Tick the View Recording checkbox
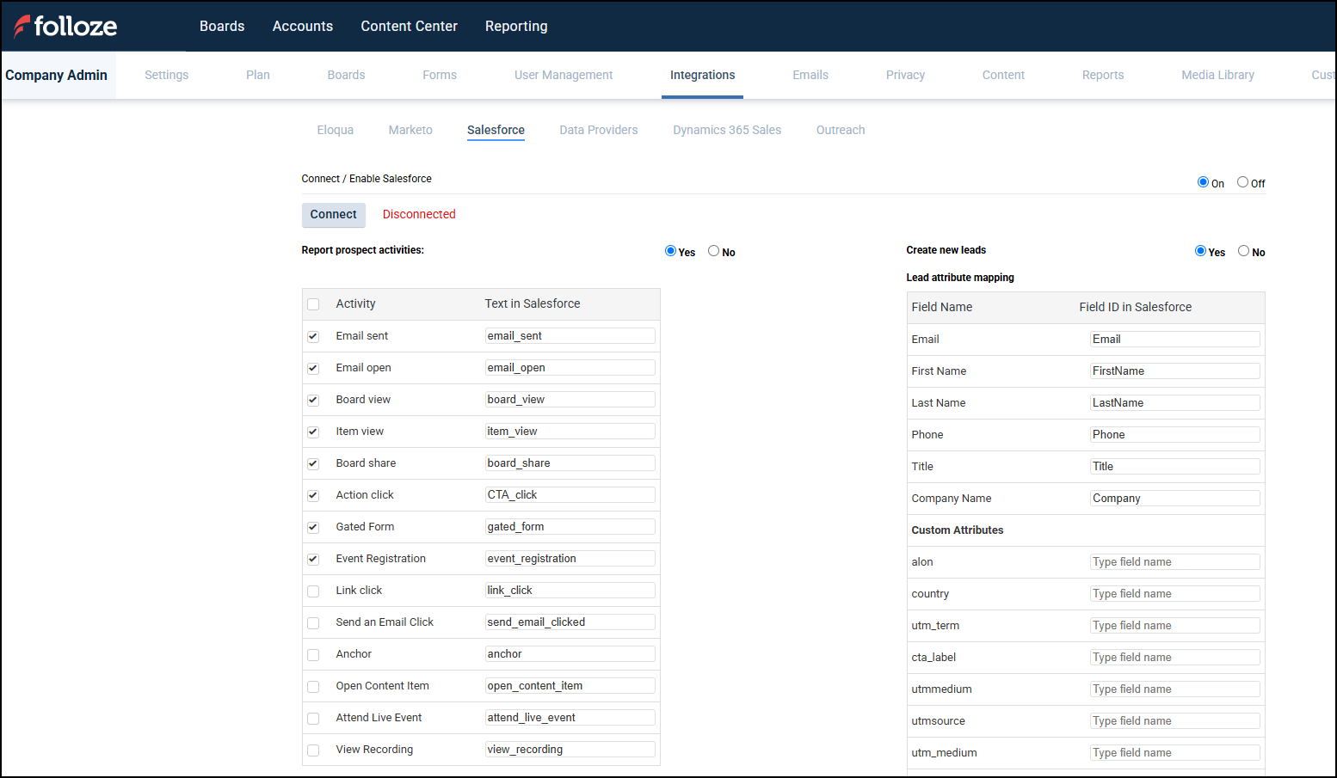 313,750
